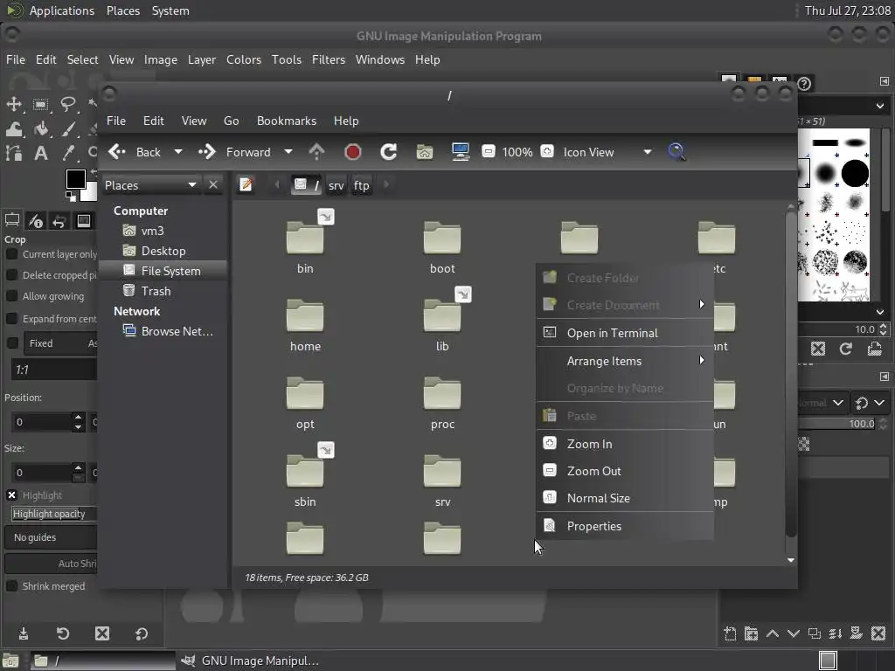Open the Fixed Aspect ratio dropdown

60,342
